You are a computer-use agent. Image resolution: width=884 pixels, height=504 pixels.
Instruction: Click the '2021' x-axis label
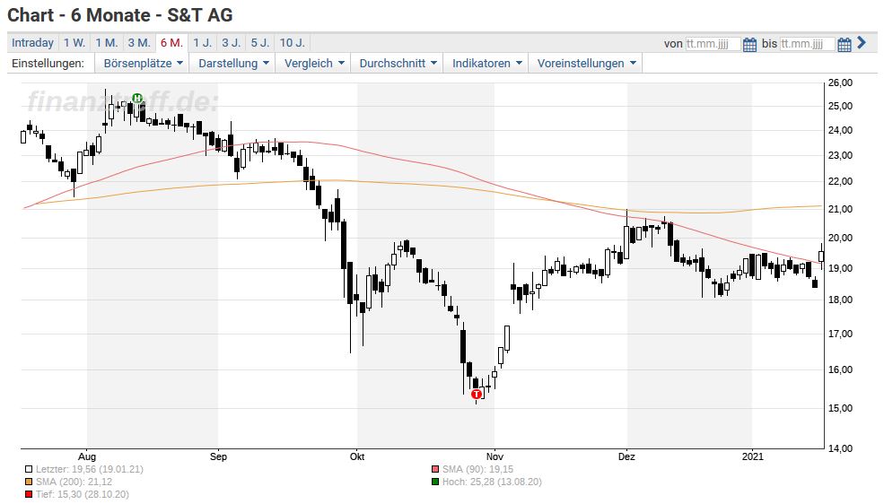tap(753, 456)
